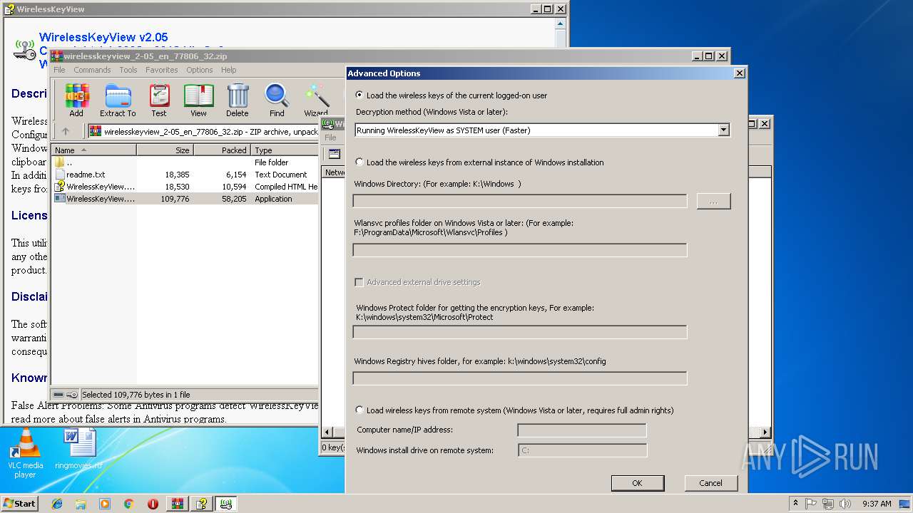Open Windows Explorer from the taskbar
This screenshot has width=913, height=513.
[x=81, y=504]
